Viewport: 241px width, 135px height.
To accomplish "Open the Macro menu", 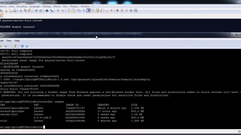I will coord(57,6).
